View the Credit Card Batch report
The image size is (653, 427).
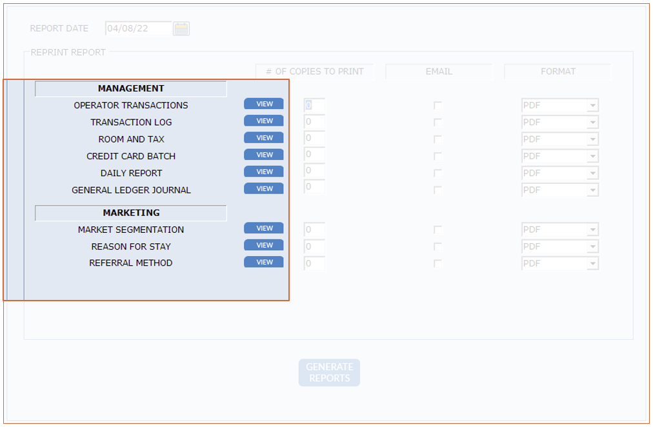(x=263, y=155)
